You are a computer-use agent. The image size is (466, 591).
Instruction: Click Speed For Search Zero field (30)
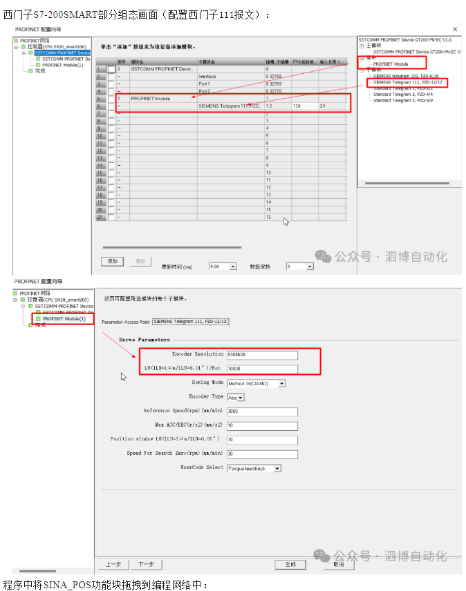[262, 454]
